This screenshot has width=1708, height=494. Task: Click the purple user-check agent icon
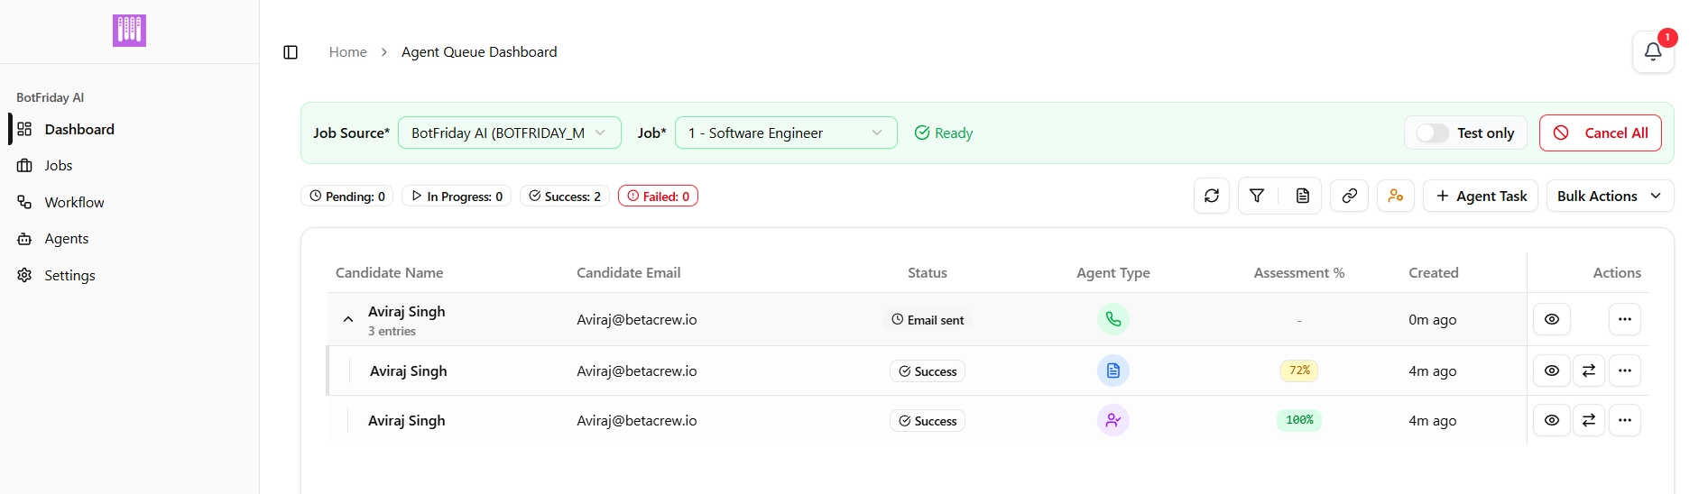[x=1113, y=420]
